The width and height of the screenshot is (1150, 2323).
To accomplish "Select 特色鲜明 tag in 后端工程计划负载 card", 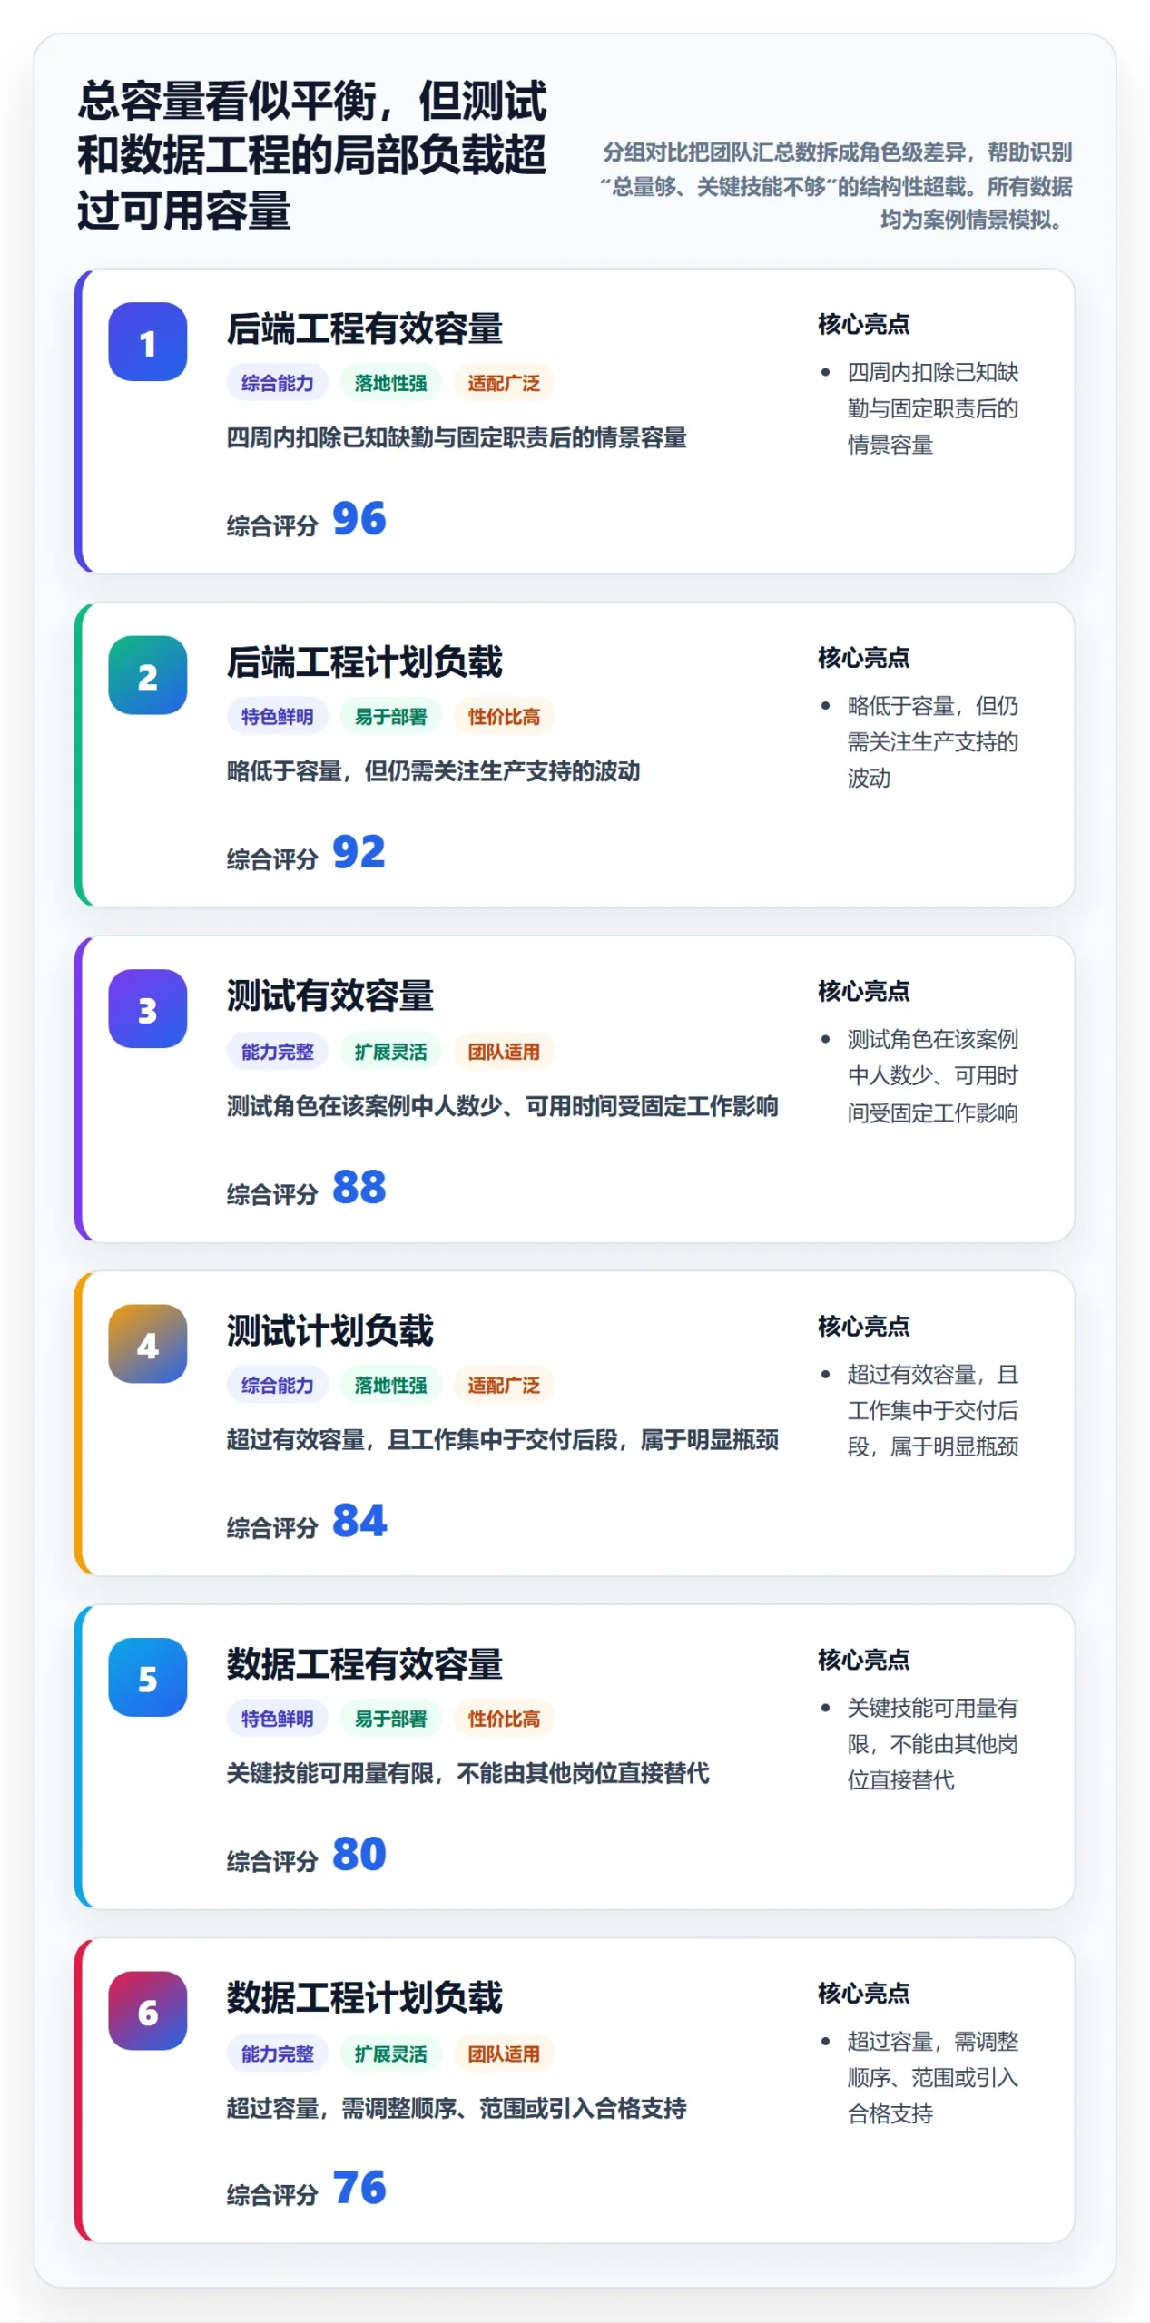I will (x=277, y=717).
